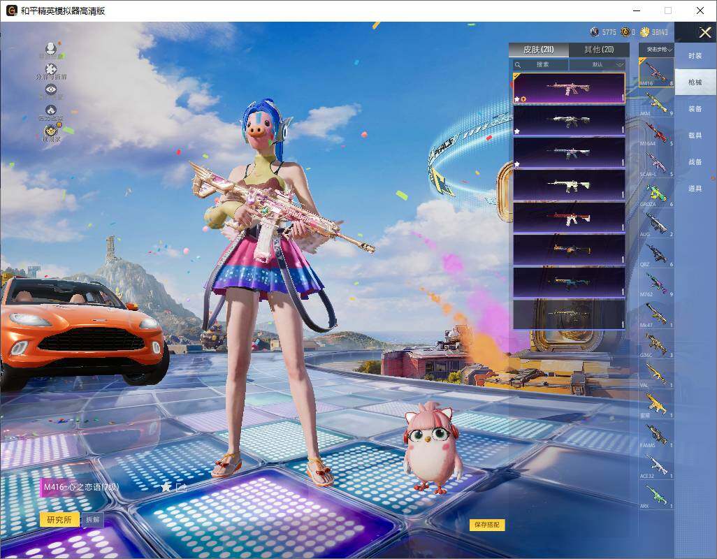
Task: Select the ARX weapon category icon
Action: (656, 494)
